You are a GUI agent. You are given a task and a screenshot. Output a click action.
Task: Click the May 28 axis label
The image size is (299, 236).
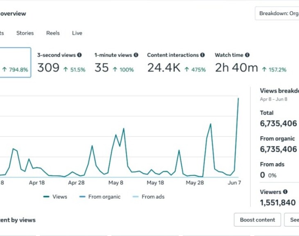(195, 183)
